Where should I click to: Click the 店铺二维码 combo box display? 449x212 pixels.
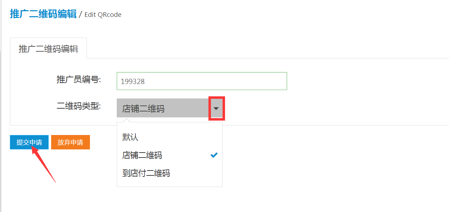162,109
